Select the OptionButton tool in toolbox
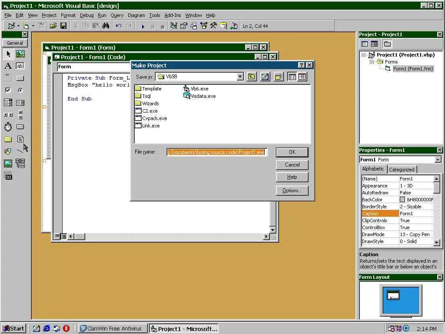445x334 pixels. coord(20,90)
